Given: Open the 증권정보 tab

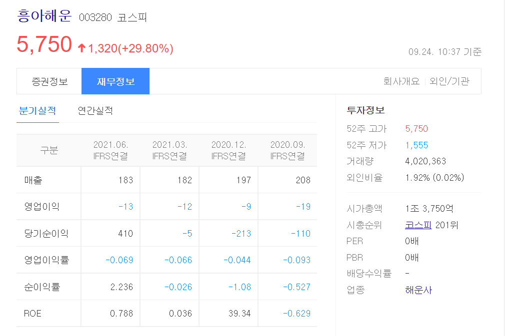Looking at the screenshot, I should tap(49, 81).
